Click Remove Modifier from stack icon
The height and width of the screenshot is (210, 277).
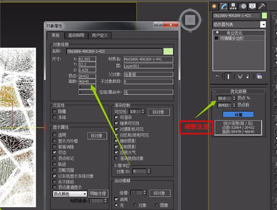tap(248, 76)
